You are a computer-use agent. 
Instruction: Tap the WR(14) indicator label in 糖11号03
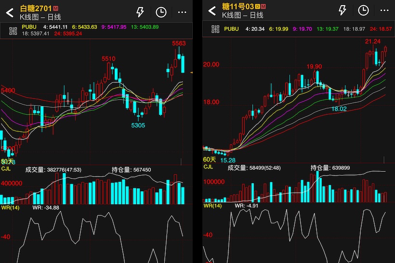(212, 206)
